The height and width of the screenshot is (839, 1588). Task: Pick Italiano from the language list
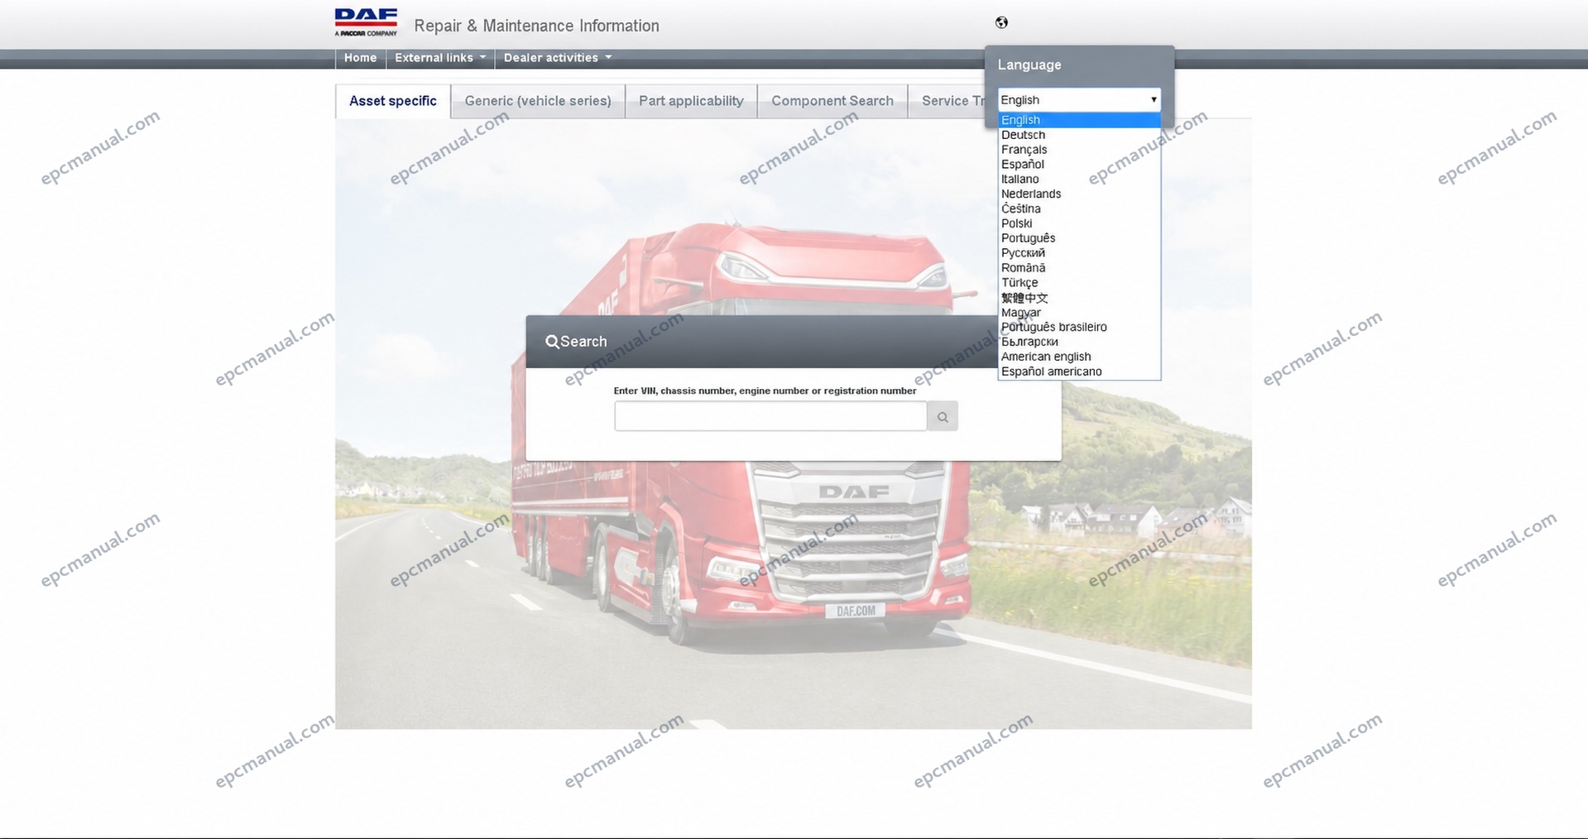(1079, 180)
